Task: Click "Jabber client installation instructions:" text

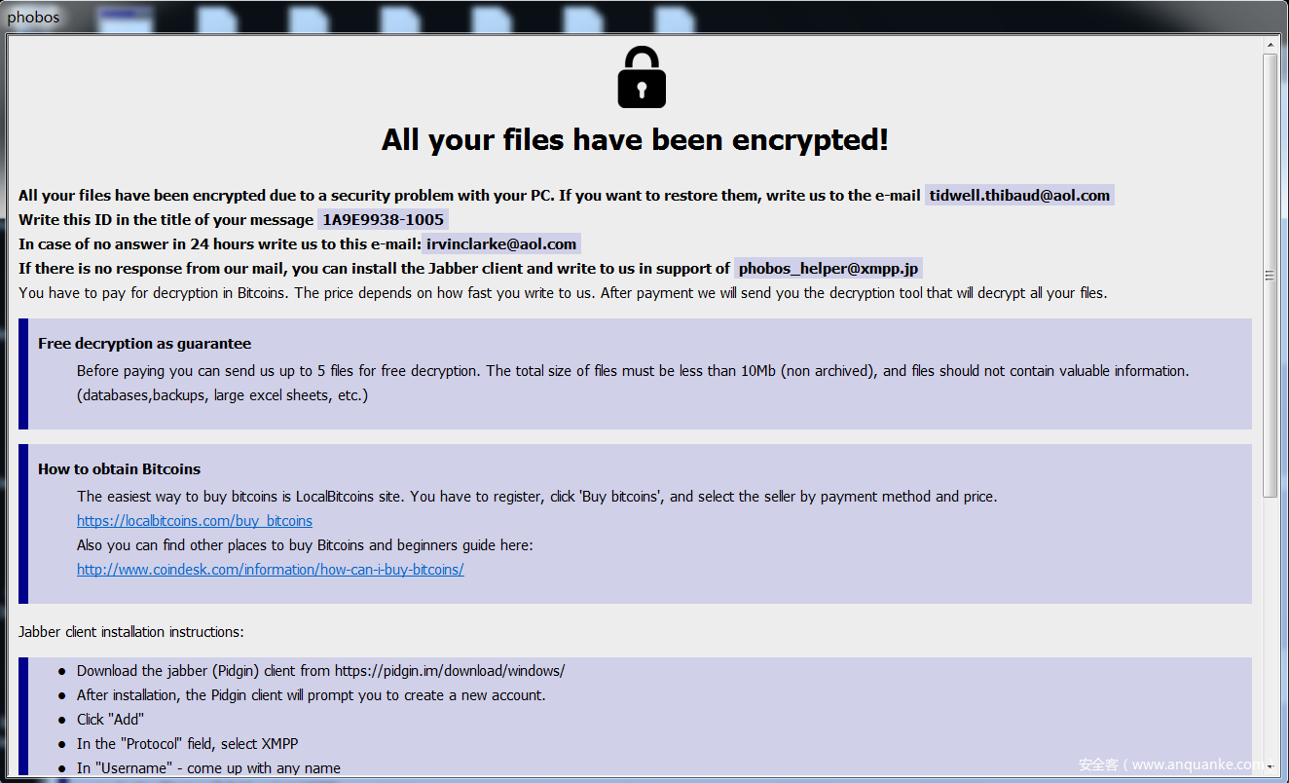Action: pyautogui.click(x=130, y=632)
